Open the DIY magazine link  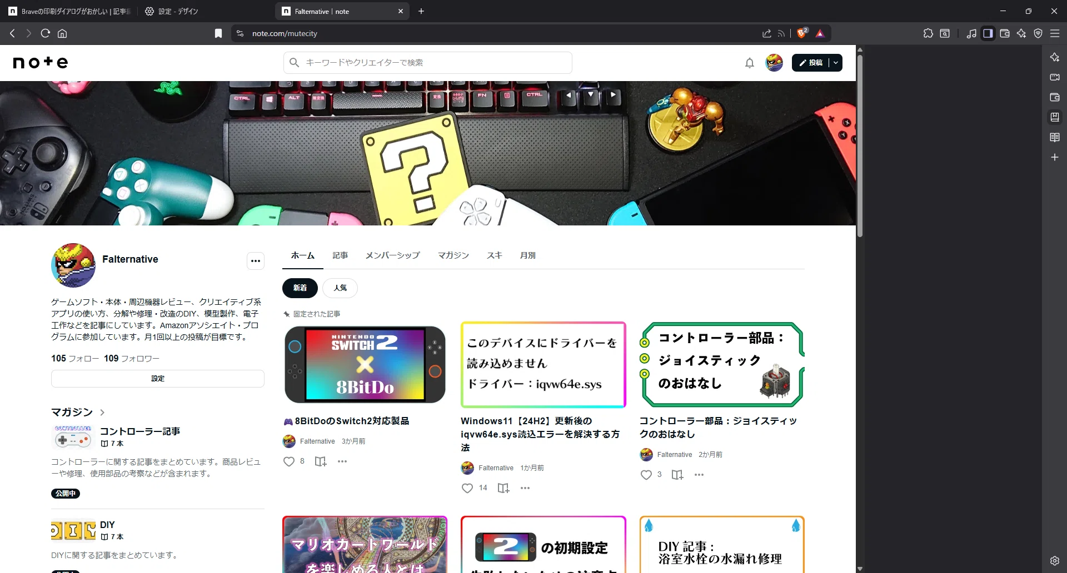107,525
